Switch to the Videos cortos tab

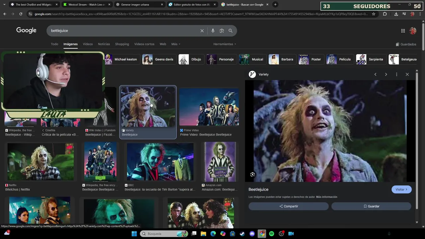(x=144, y=44)
